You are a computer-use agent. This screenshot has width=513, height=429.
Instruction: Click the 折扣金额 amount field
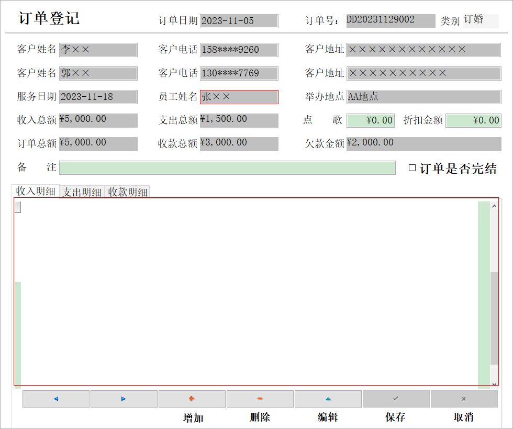[x=473, y=120]
